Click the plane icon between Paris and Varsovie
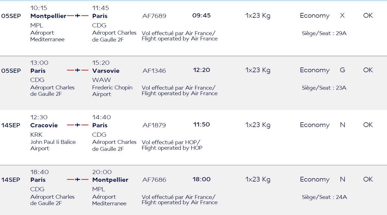The width and height of the screenshot is (387, 215). [78, 70]
